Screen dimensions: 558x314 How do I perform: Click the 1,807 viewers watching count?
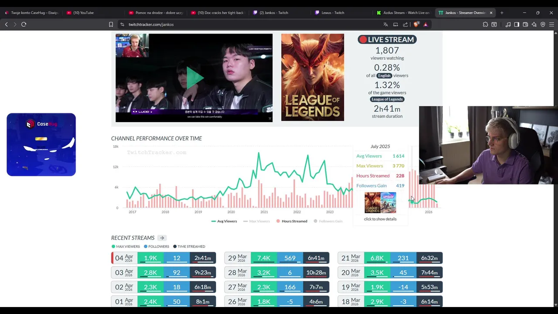pyautogui.click(x=387, y=51)
